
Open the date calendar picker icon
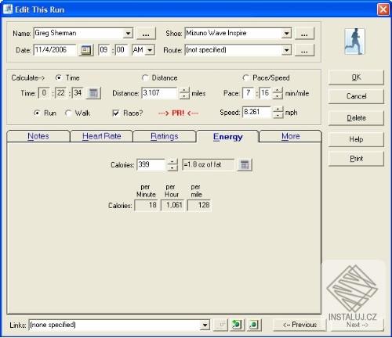86,50
